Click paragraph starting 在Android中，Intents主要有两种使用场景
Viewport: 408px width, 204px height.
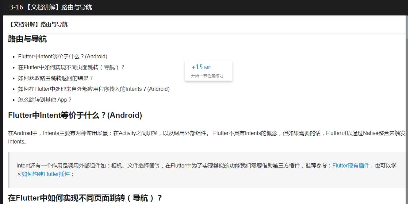(x=207, y=137)
